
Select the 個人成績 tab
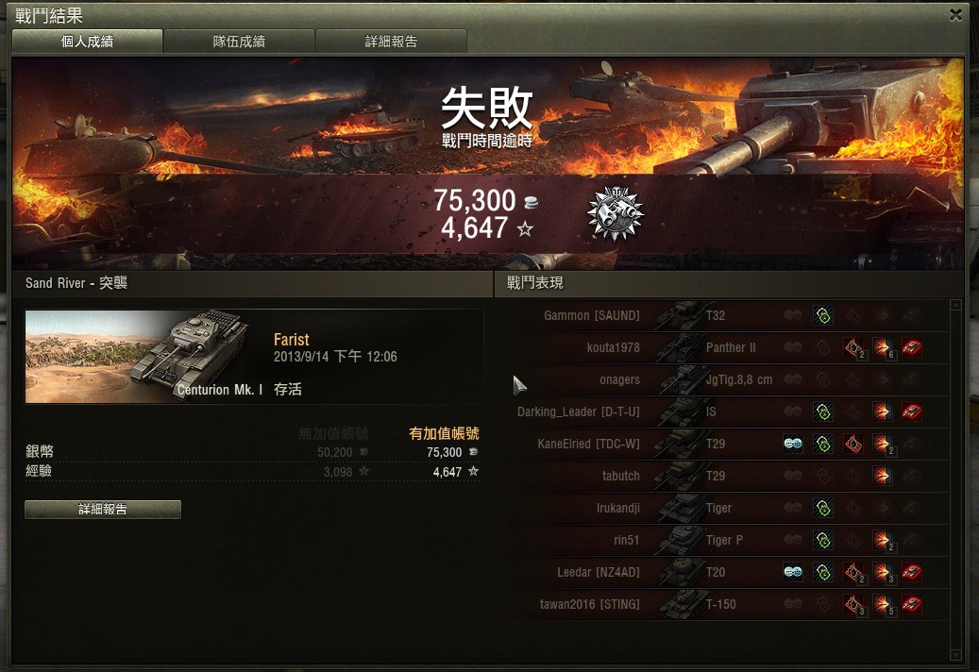point(88,42)
